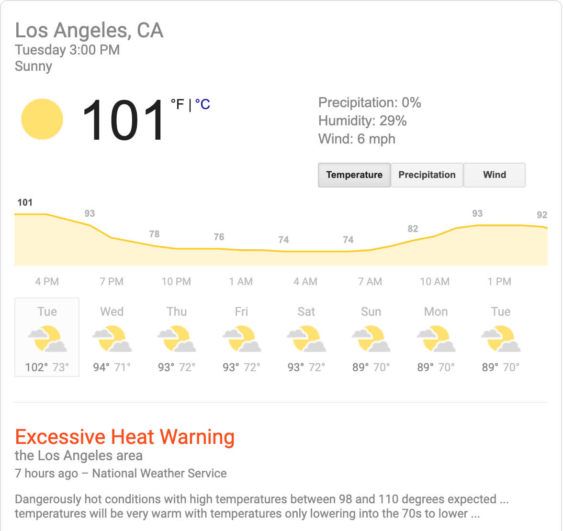The height and width of the screenshot is (531, 563).
Task: Click the 1 PM time label on chart
Action: 499,282
